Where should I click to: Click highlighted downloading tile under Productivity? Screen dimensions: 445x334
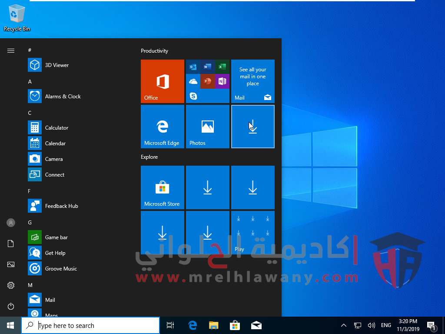(252, 127)
